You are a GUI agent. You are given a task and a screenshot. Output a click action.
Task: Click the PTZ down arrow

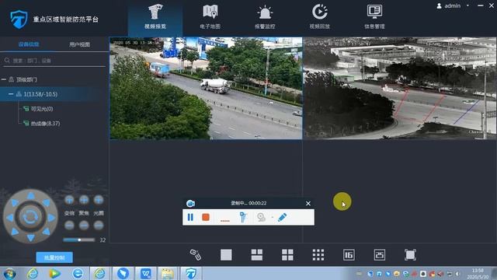coord(31,237)
